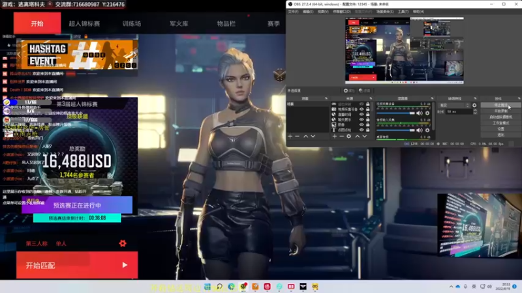Open the Windows Start button on taskbar
This screenshot has height=293, width=522.
[x=207, y=286]
